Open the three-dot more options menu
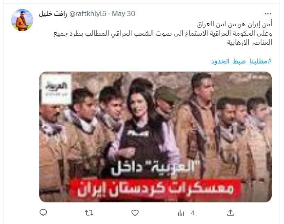Viewport: 284px width, 224px height. click(268, 14)
